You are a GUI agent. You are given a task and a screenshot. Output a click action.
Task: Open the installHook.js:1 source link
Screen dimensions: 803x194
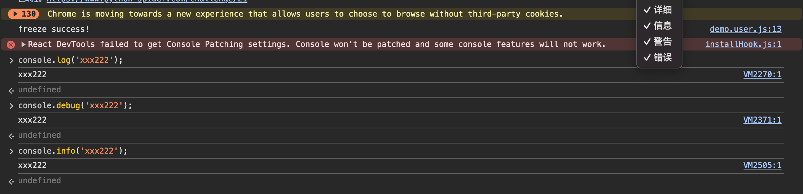[743, 44]
